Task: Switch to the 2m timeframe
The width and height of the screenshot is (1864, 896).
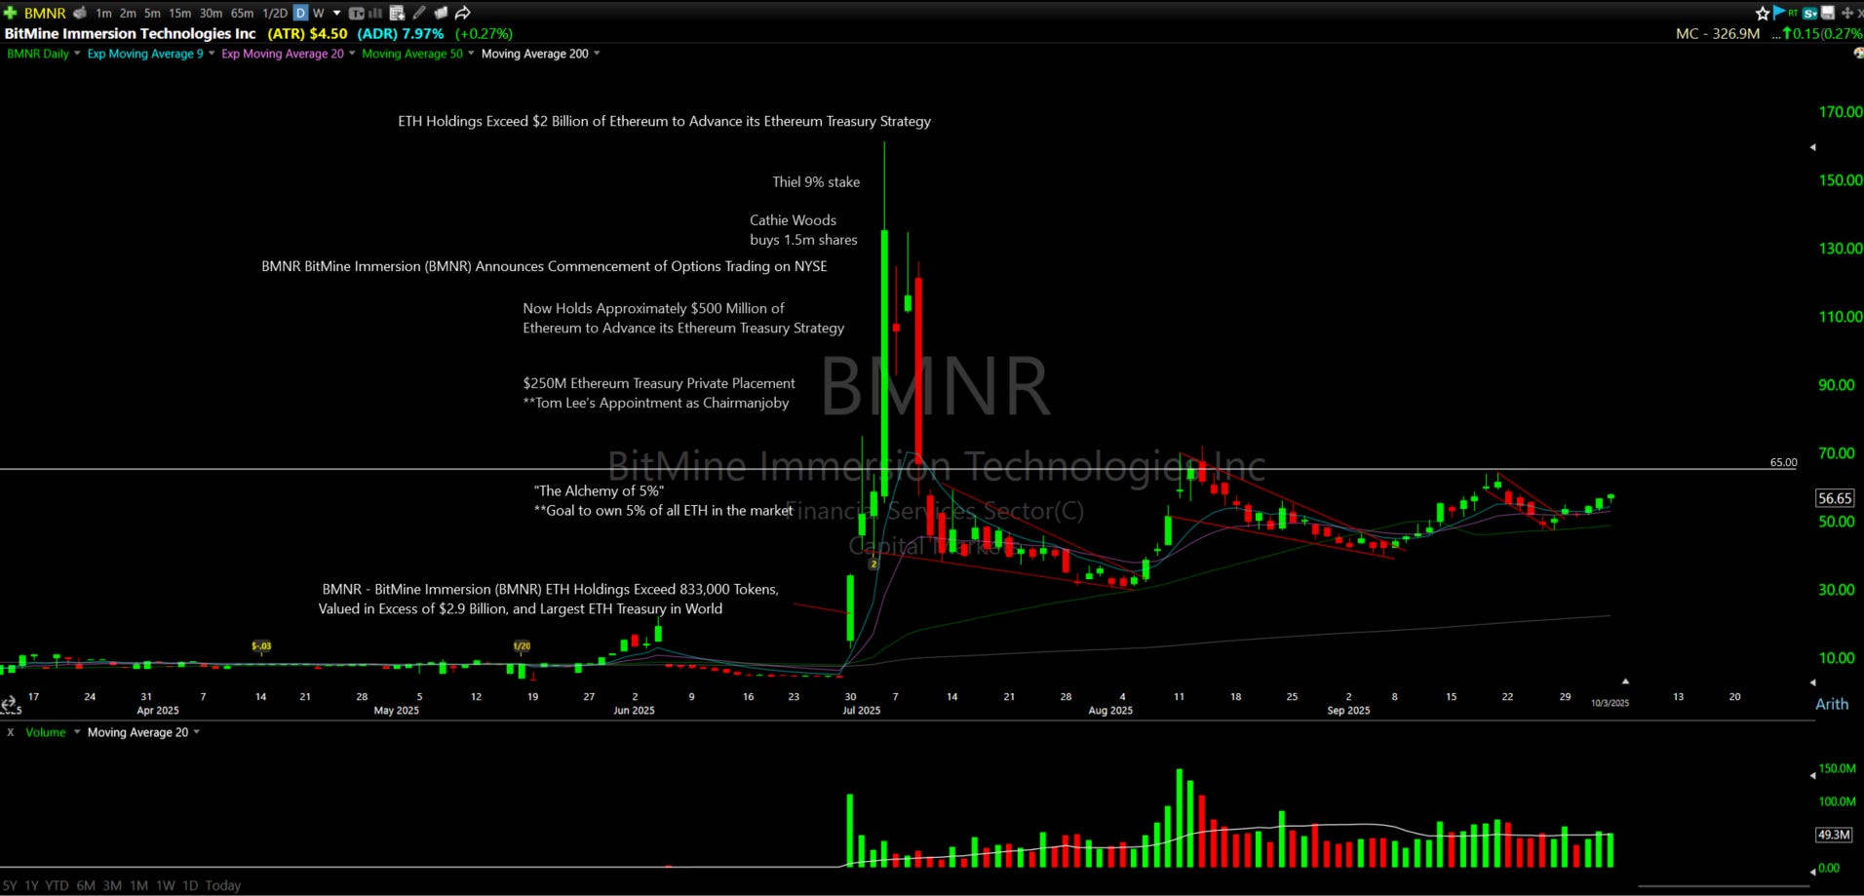Action: tap(128, 13)
